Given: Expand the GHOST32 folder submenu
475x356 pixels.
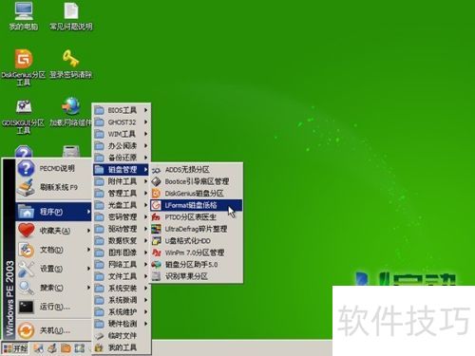Looking at the screenshot, I should (x=122, y=122).
